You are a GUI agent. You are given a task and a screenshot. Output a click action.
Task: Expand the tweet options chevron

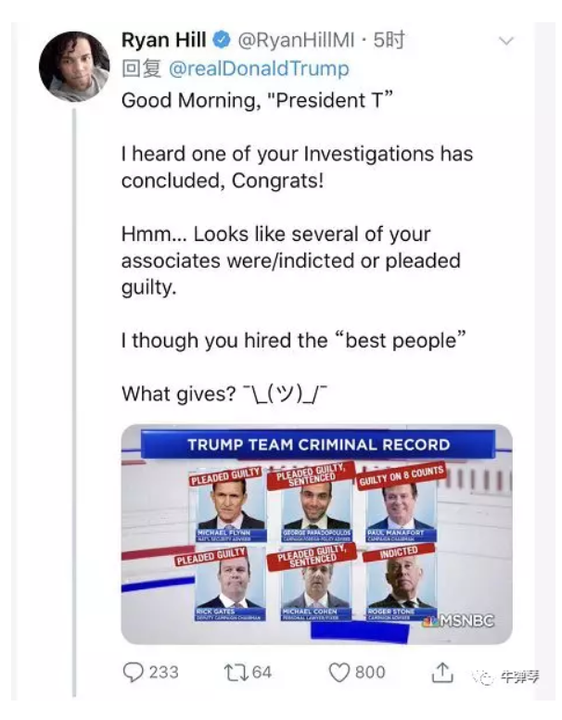coord(506,41)
